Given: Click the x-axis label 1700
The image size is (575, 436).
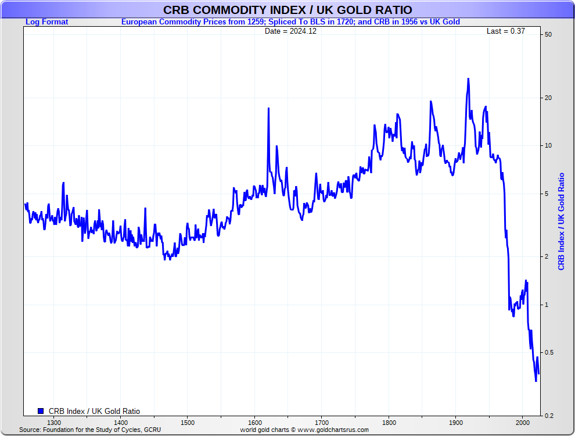Looking at the screenshot, I should (322, 423).
